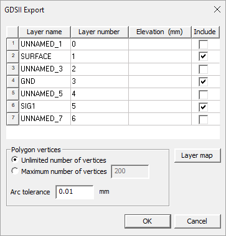226x236 pixels.
Task: Click Cancel to dismiss dialog
Action: [x=197, y=221]
